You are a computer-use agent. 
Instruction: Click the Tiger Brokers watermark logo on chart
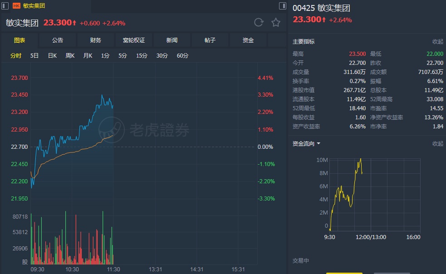(x=112, y=130)
